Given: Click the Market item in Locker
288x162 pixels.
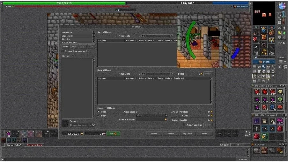Looking at the screenshot, I should [264, 150].
